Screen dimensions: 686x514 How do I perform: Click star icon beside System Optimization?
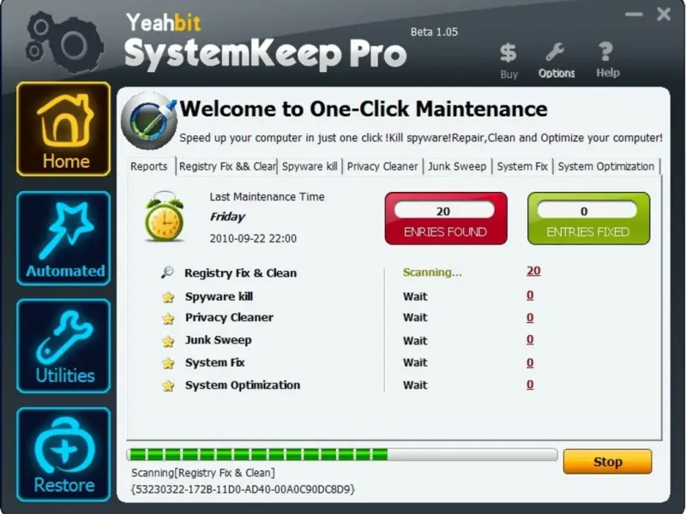tap(168, 385)
